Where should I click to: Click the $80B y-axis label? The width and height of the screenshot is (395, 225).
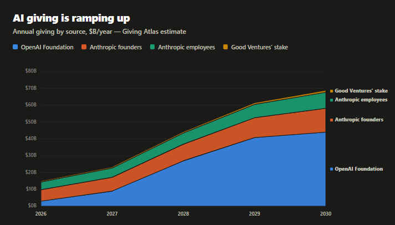pos(31,71)
